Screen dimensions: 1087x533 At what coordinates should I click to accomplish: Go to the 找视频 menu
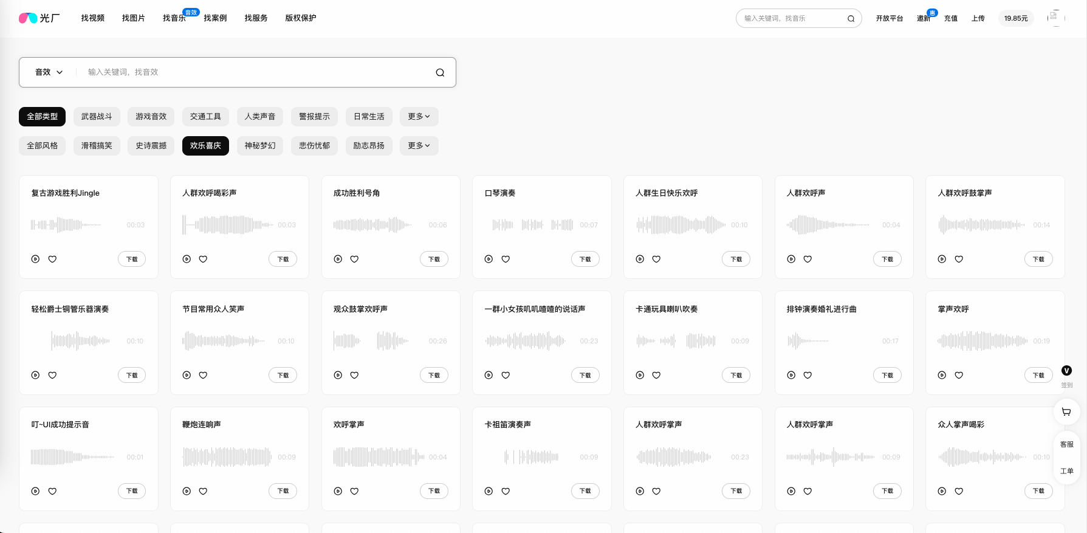point(93,18)
